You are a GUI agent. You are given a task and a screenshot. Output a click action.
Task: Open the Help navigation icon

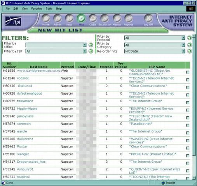click(x=69, y=18)
